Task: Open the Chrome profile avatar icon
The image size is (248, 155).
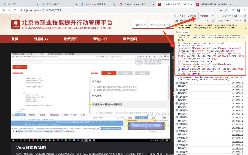Action: 239,10
